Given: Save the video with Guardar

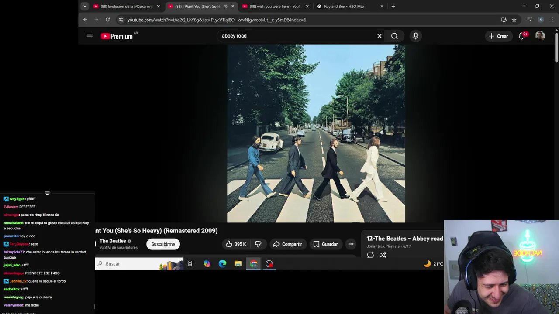Looking at the screenshot, I should coord(325,244).
